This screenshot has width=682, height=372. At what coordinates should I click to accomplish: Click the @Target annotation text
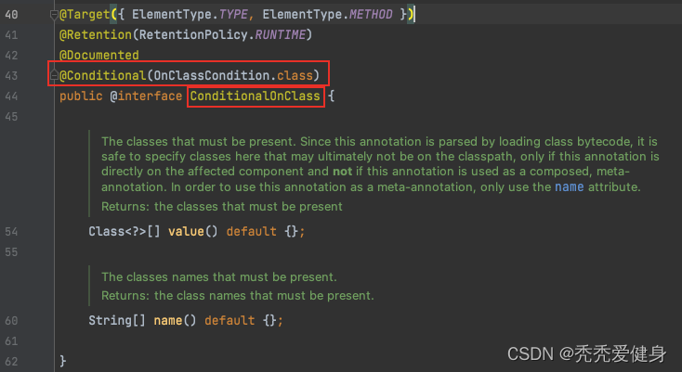pyautogui.click(x=85, y=14)
